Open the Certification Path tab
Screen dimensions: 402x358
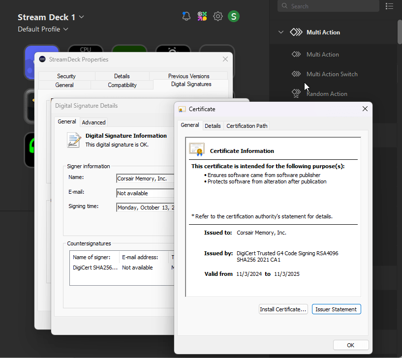click(247, 126)
